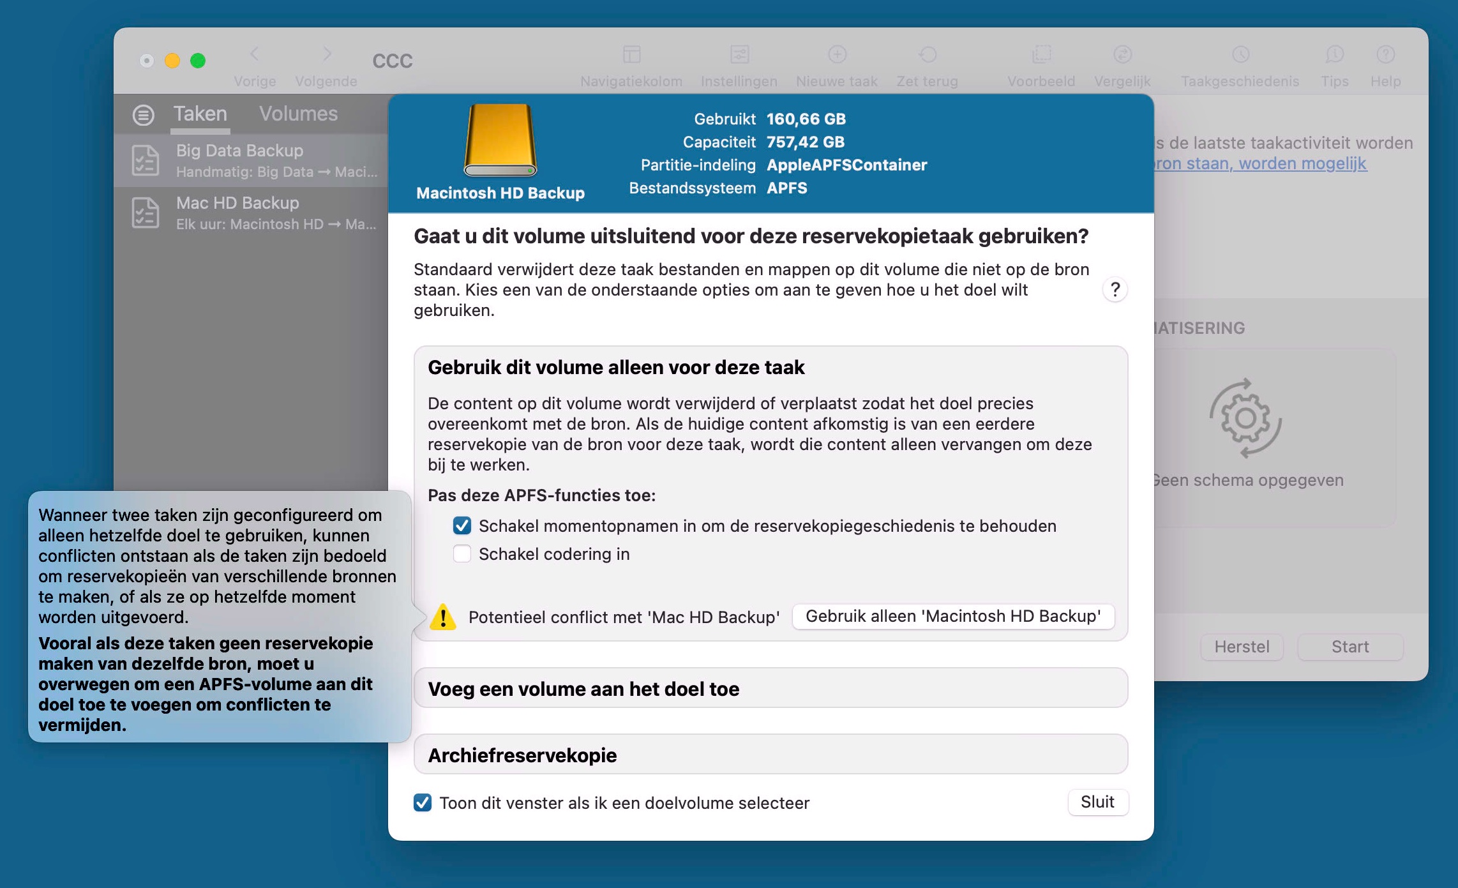
Task: Expand the Archiefreservekopie section
Action: (x=770, y=755)
